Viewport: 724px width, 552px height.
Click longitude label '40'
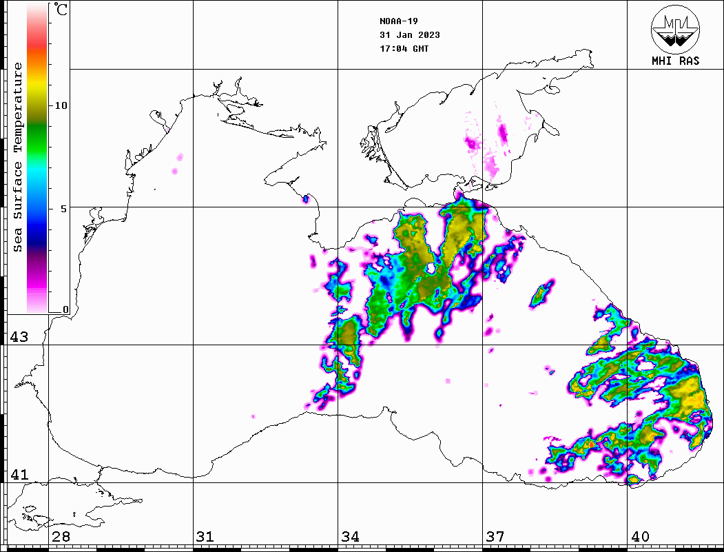tap(640, 537)
